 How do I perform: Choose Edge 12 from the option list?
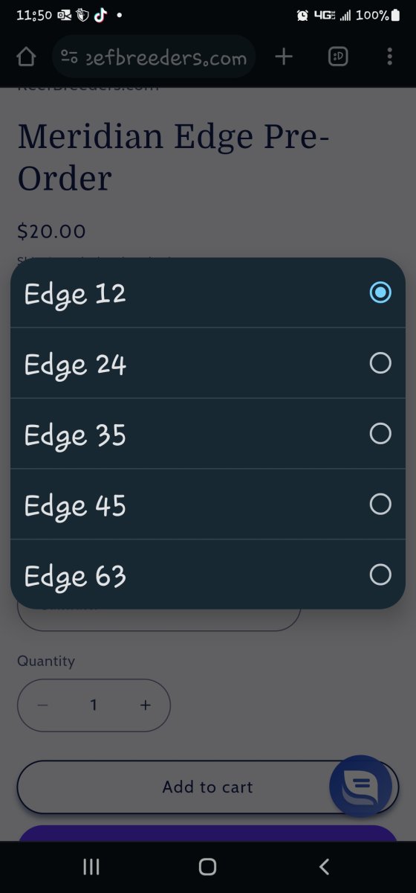coord(208,292)
